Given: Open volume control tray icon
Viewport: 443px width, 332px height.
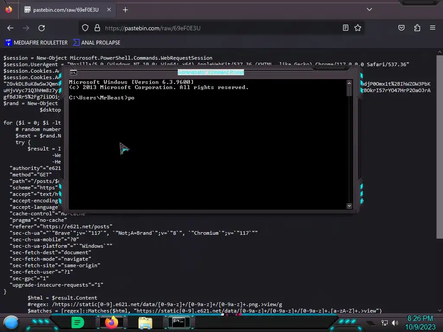Looking at the screenshot, I should 395,322.
